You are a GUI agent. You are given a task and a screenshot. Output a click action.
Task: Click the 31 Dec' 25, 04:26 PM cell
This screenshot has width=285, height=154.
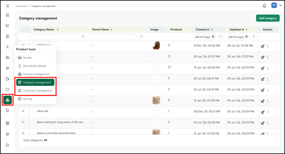click(x=207, y=45)
